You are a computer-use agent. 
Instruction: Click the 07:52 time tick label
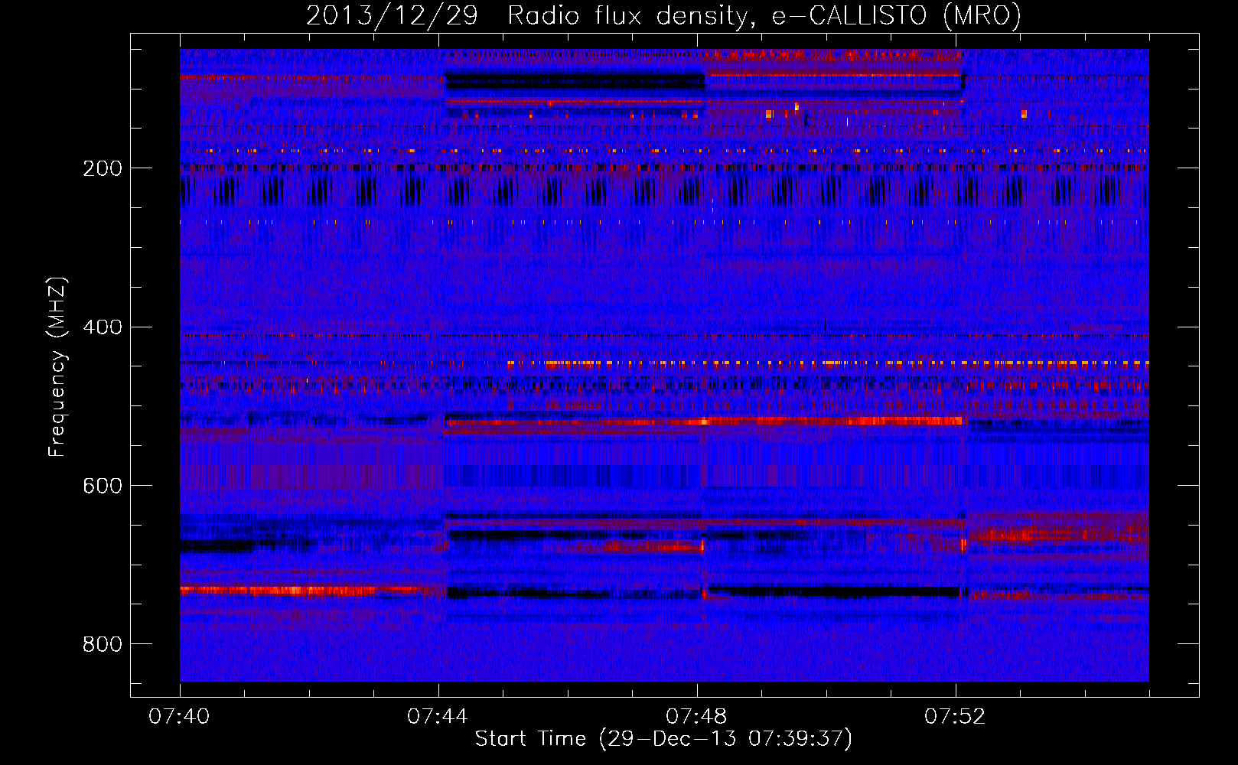pyautogui.click(x=955, y=717)
